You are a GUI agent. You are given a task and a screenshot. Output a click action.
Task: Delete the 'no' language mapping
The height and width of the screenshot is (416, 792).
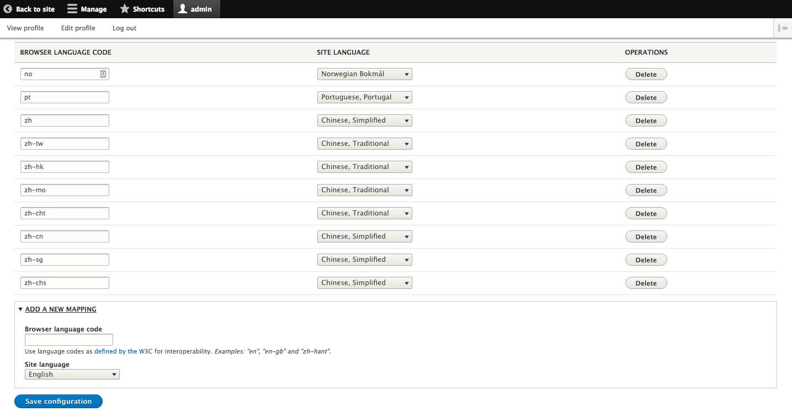coord(646,74)
